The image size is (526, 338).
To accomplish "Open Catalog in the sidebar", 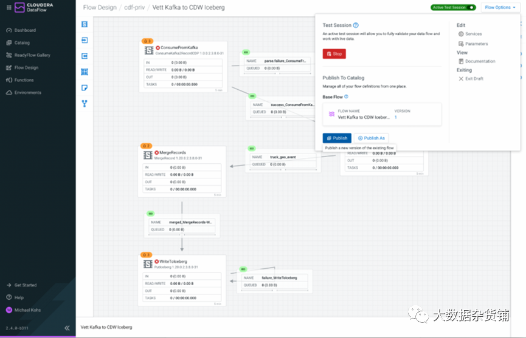I will 22,42.
